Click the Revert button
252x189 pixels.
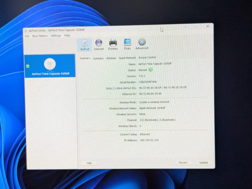[x=183, y=163]
